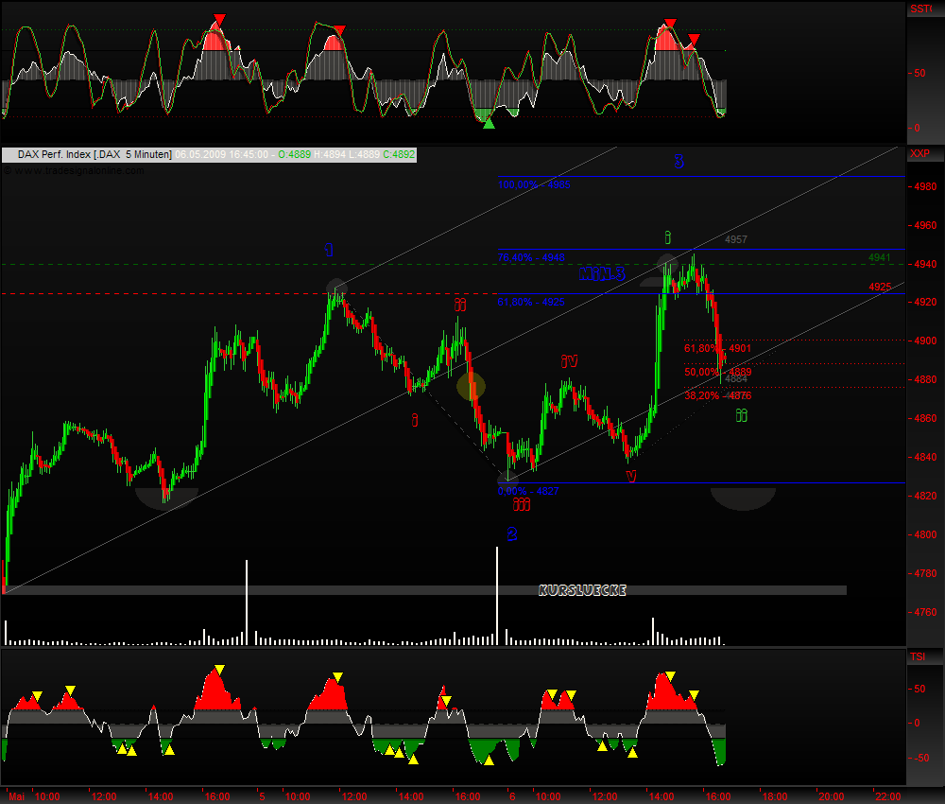The height and width of the screenshot is (804, 945).
Task: Select the green wave label ii
Action: (x=741, y=415)
